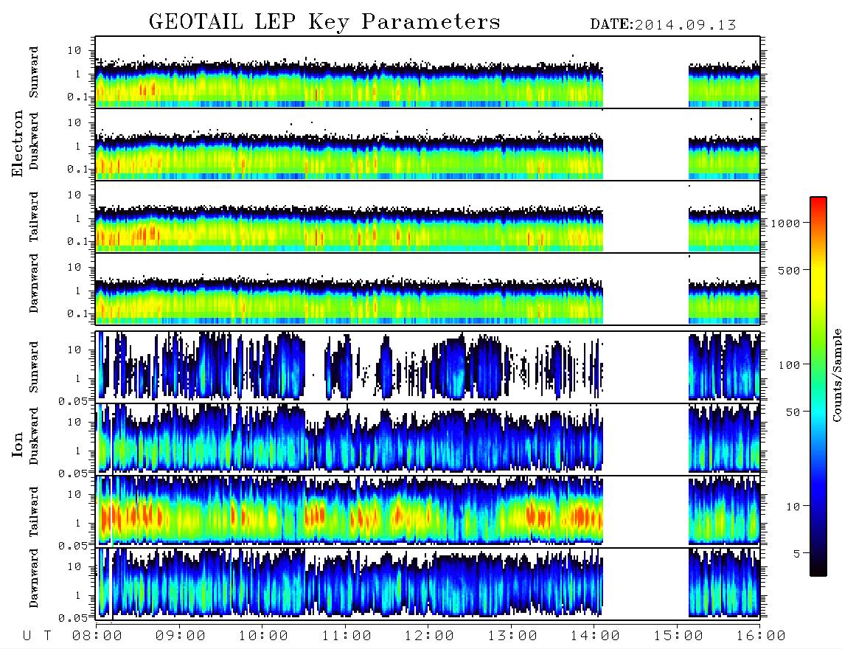Click the 10:00 time axis label

(x=263, y=636)
